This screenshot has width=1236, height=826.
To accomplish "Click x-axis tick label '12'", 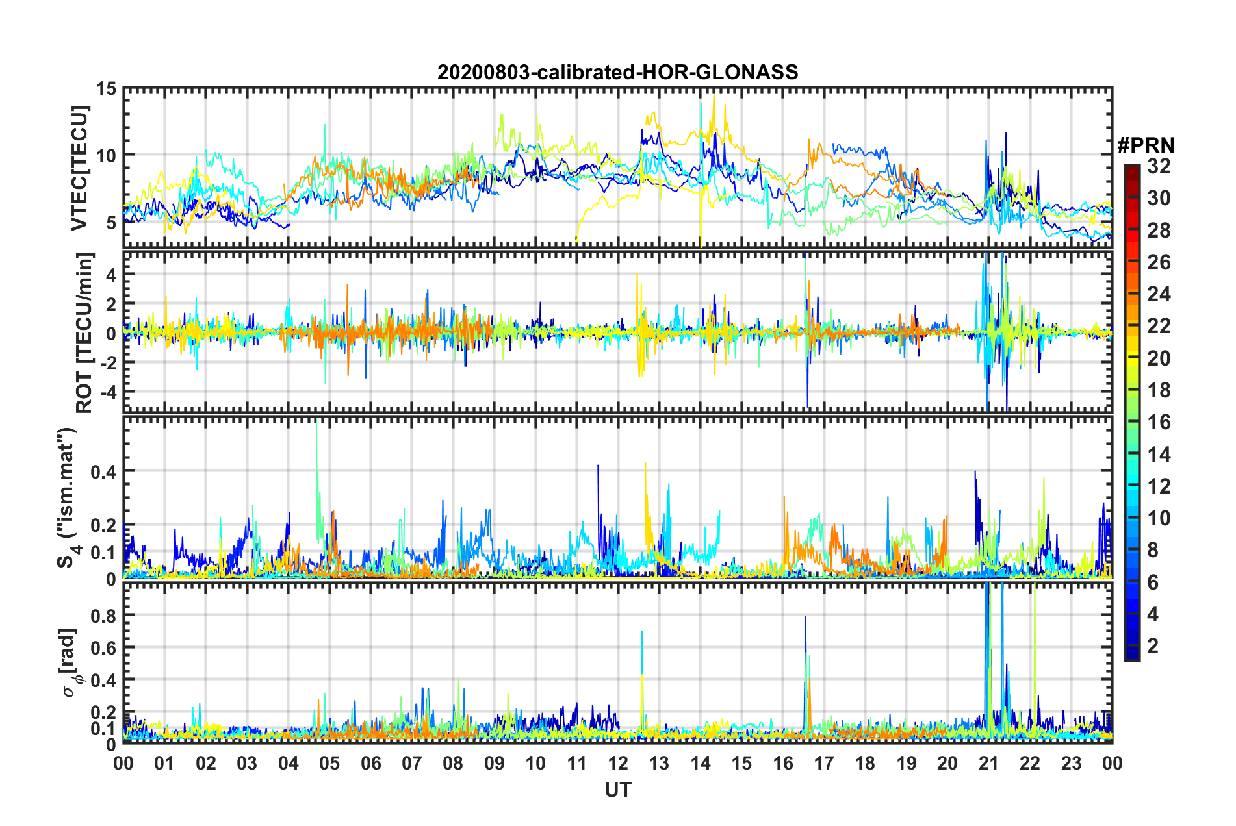I will [x=618, y=763].
